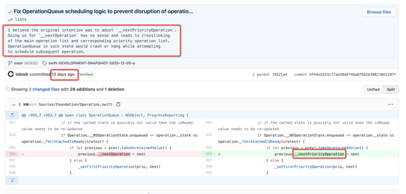Expand hidden lines below line 999
Image resolution: width=406 pixels, height=194 pixels.
click(12, 180)
